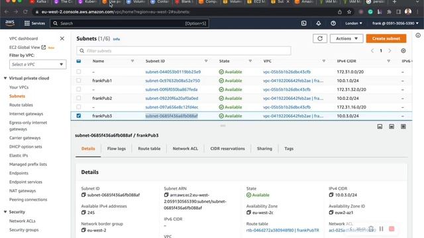Toggle the select-all subnets checkbox
Viewport: 424px width, 238px height.
point(79,61)
